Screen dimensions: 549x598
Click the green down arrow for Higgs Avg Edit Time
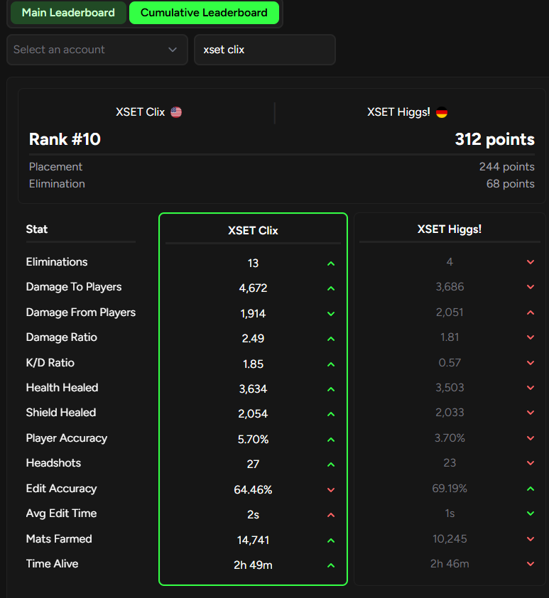click(531, 513)
